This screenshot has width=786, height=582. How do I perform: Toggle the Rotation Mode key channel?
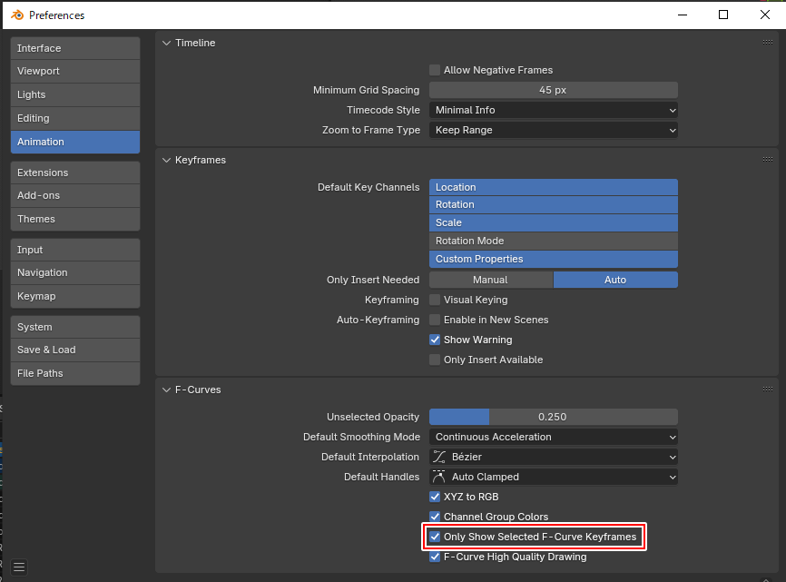[554, 241]
